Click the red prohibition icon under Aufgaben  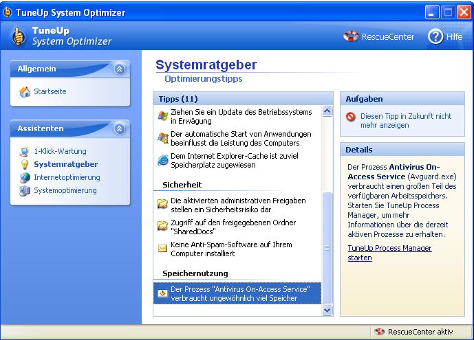351,117
